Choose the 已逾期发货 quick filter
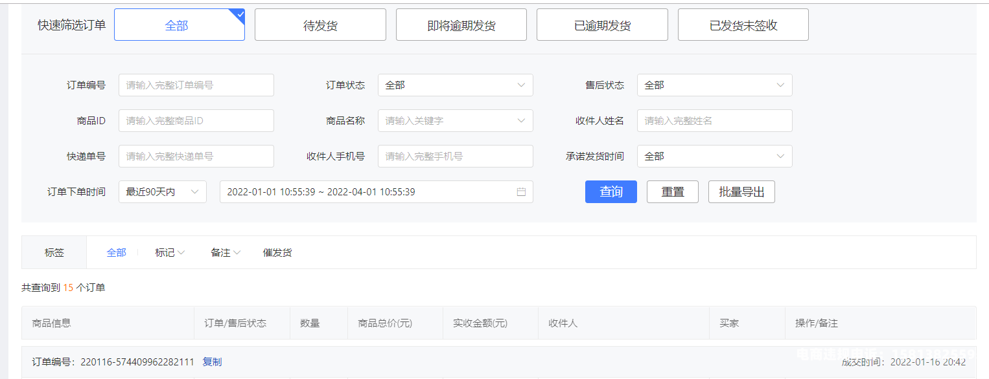Image resolution: width=989 pixels, height=379 pixels. tap(602, 25)
